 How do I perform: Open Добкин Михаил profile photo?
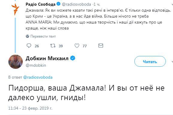click(x=16, y=62)
